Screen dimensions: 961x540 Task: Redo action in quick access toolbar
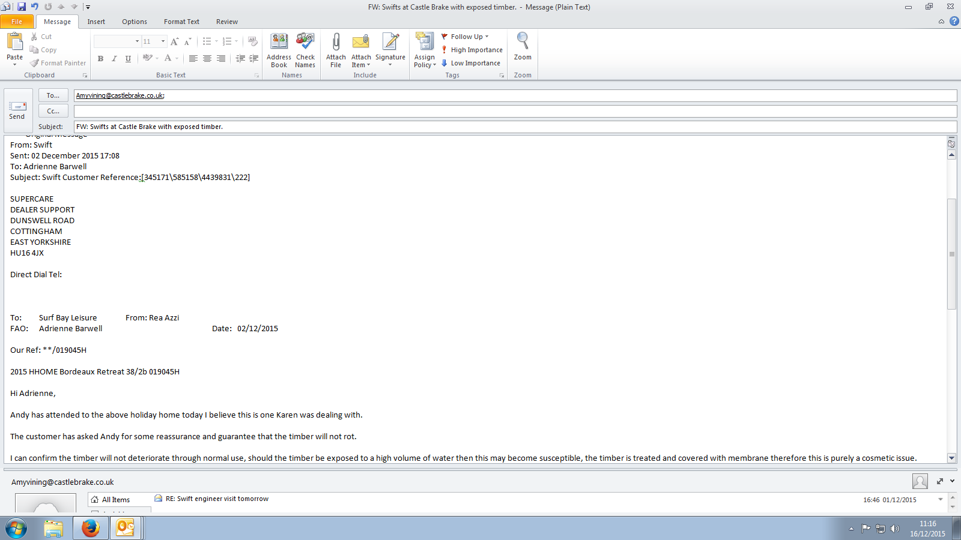tap(48, 7)
